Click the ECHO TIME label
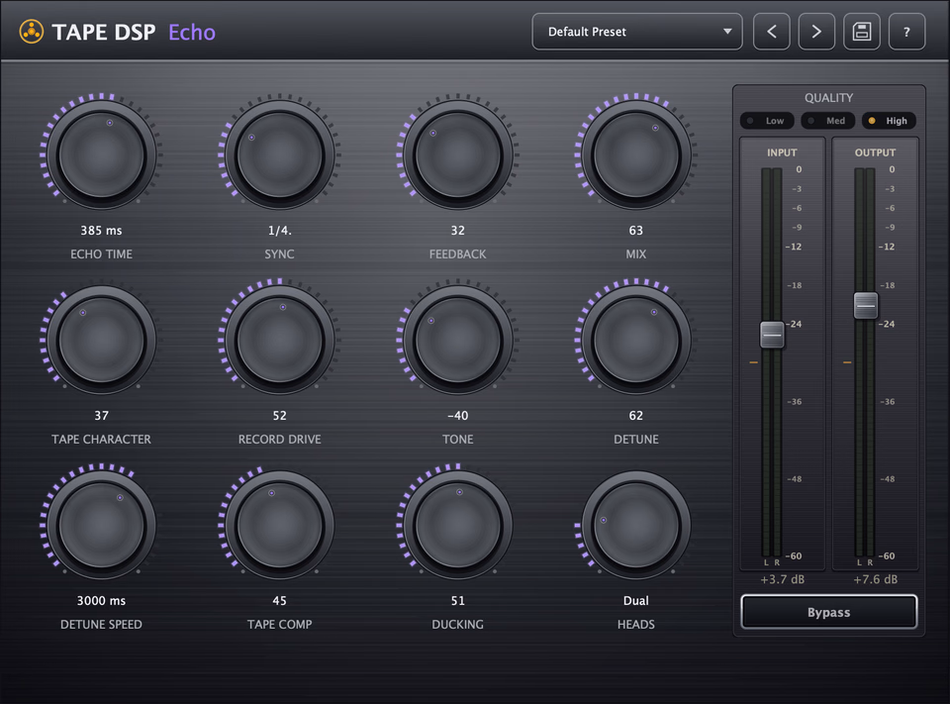 coord(101,254)
